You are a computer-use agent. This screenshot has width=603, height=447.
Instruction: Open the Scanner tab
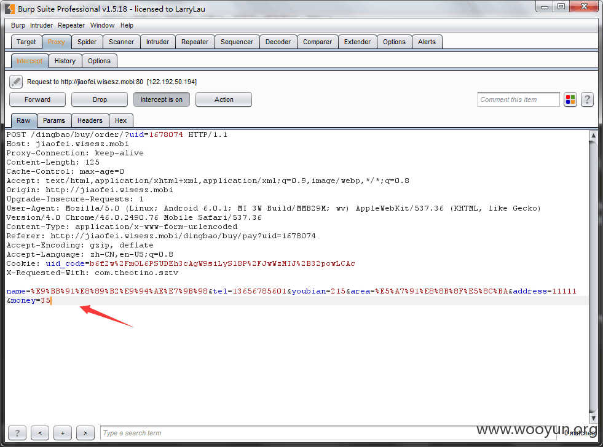(122, 42)
